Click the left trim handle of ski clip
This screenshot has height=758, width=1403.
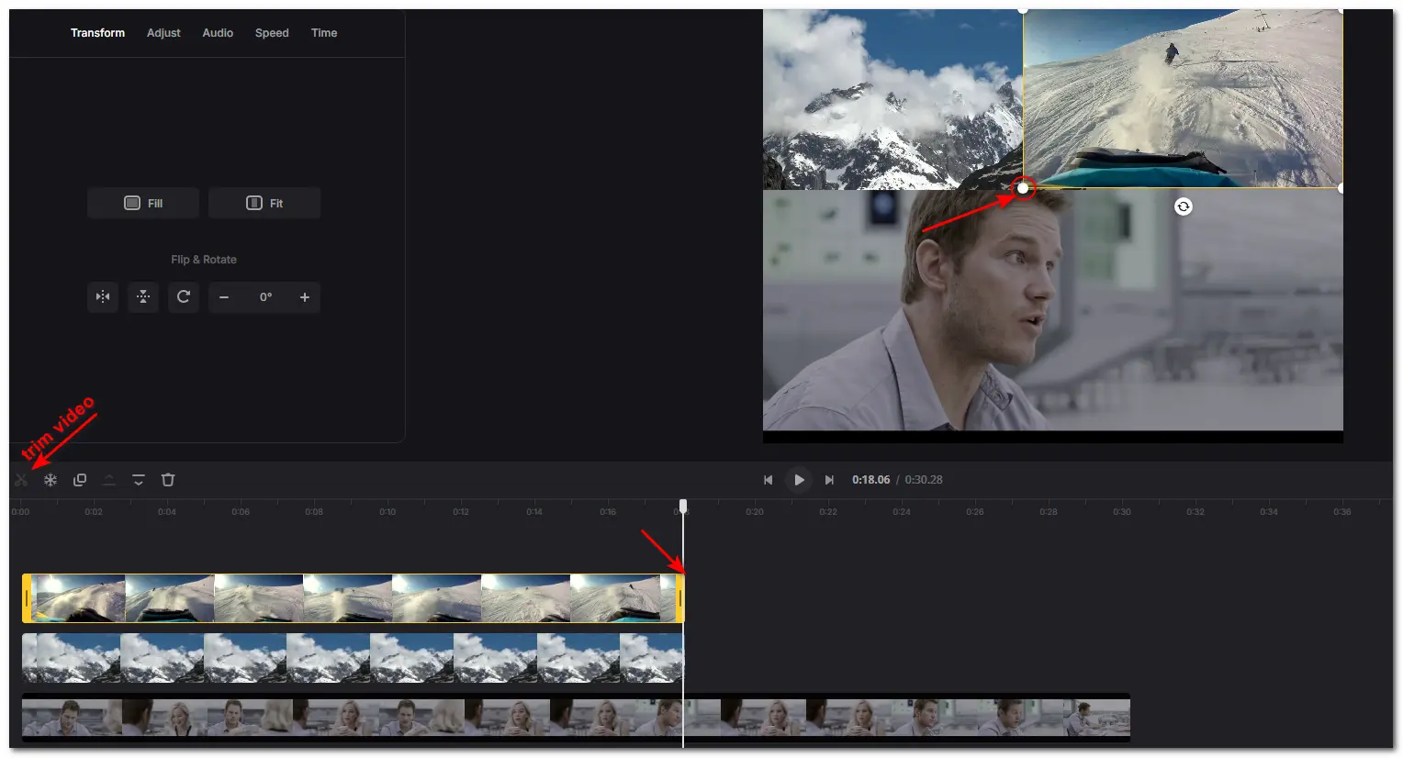(x=27, y=598)
